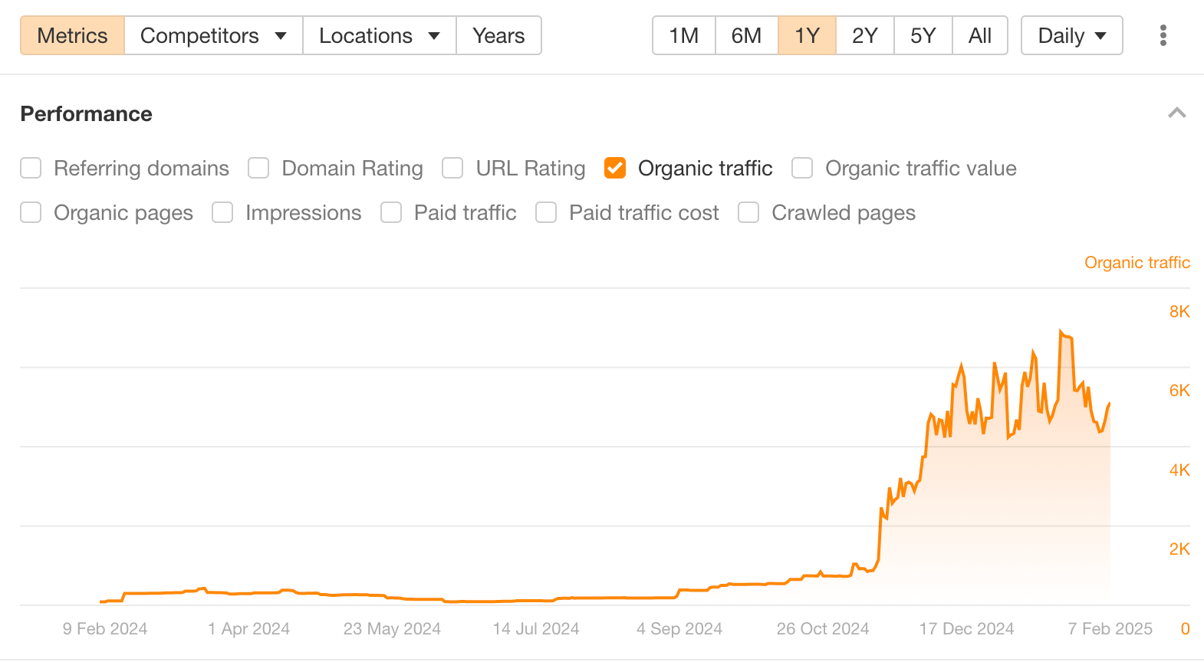Turn on the Organic pages checkbox
Screen dimensions: 1204x662
coord(31,212)
